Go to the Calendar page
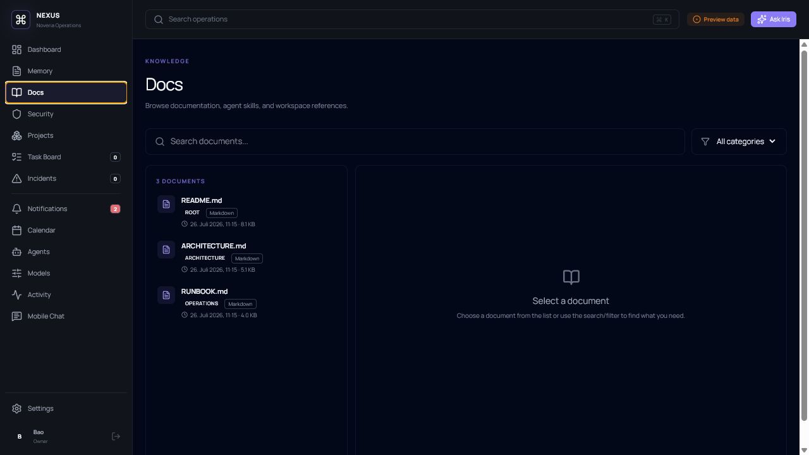The width and height of the screenshot is (809, 455). click(x=66, y=230)
